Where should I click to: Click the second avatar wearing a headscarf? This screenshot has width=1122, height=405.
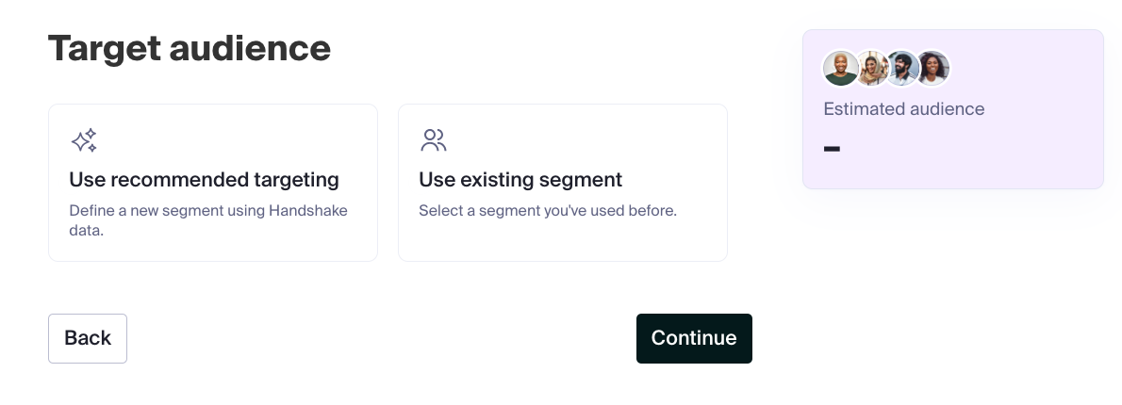pyautogui.click(x=871, y=68)
